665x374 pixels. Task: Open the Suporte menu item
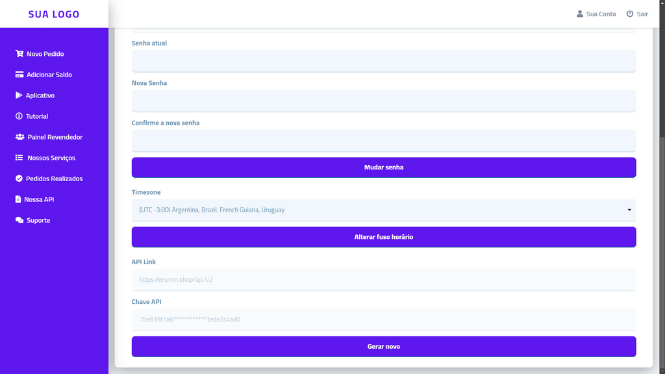tap(38, 220)
